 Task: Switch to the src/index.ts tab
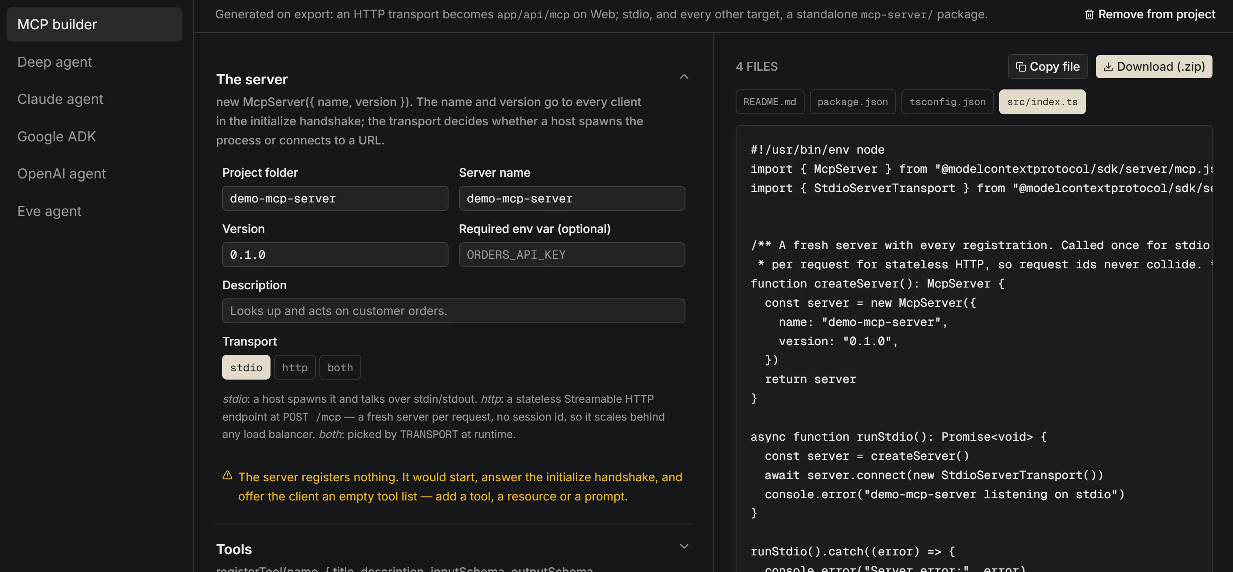[1042, 102]
